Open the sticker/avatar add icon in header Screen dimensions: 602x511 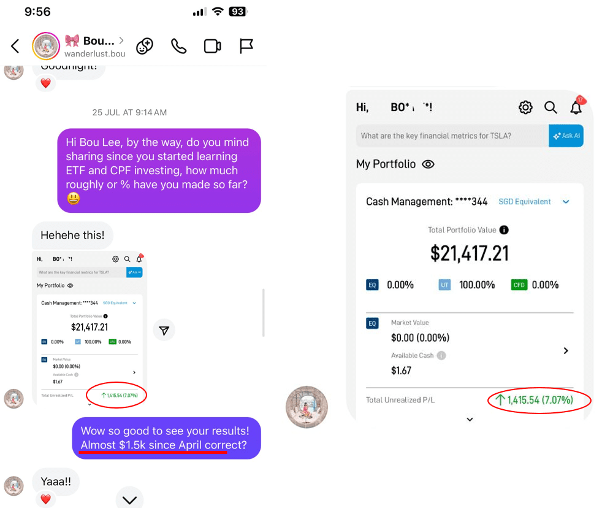pyautogui.click(x=145, y=46)
